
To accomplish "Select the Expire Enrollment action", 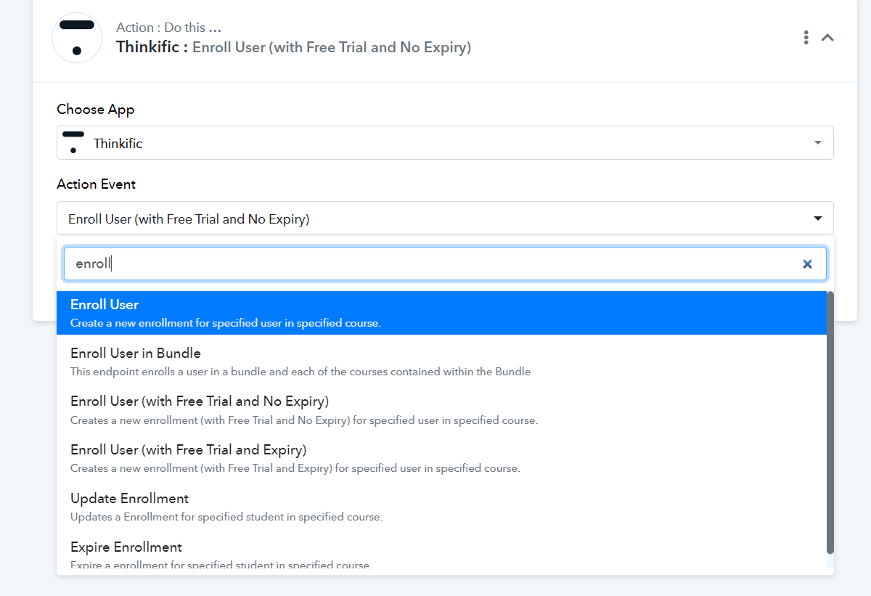I will 442,555.
